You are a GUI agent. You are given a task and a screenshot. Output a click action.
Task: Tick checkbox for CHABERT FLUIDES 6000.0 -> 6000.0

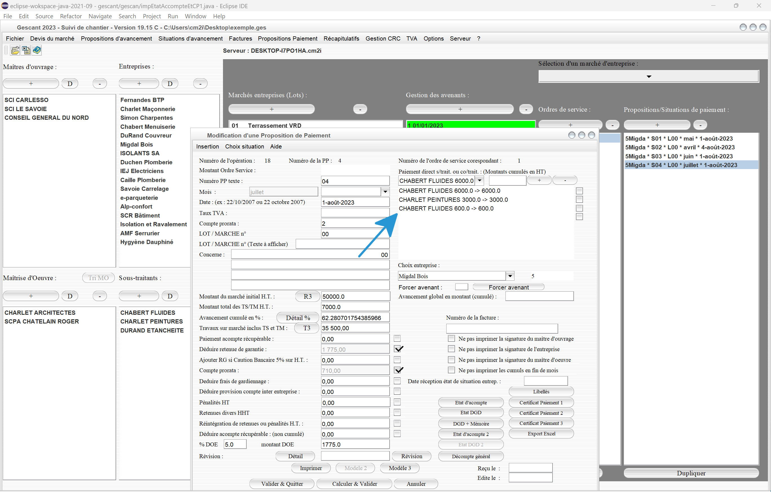click(579, 191)
